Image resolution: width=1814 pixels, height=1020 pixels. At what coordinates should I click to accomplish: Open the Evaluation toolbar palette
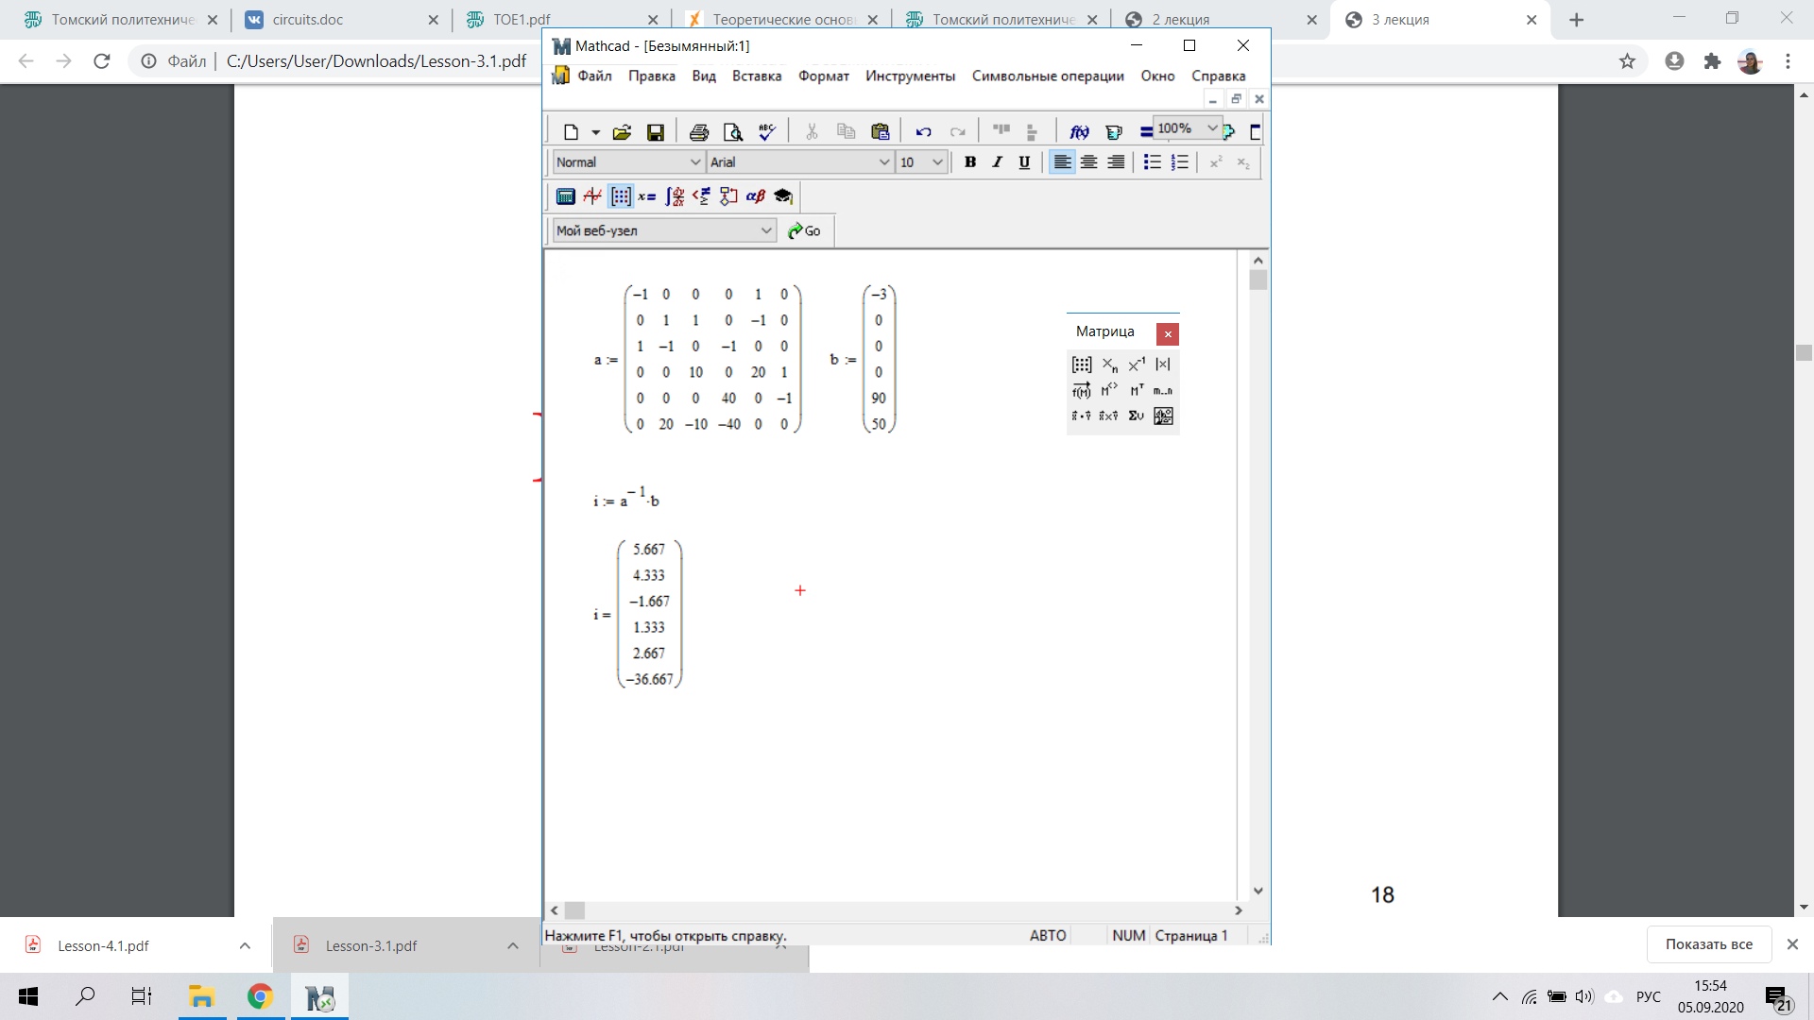coord(647,196)
